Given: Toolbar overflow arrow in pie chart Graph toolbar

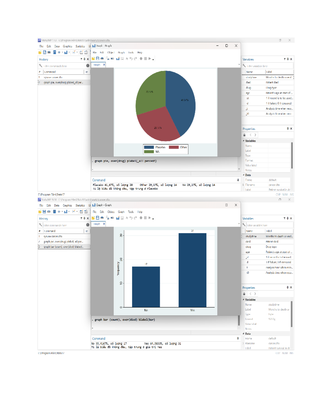Looking at the screenshot, I should (153, 60).
